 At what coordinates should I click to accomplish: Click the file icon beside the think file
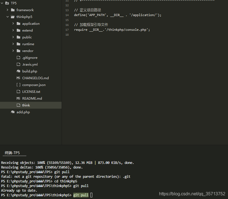pos(18,105)
